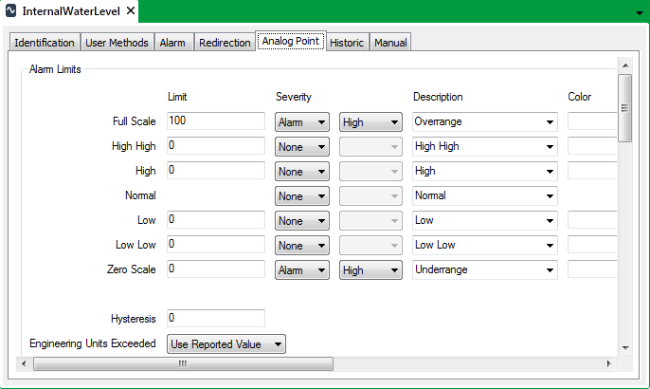This screenshot has height=389, width=650.
Task: Switch to the Identification tab
Action: click(45, 43)
